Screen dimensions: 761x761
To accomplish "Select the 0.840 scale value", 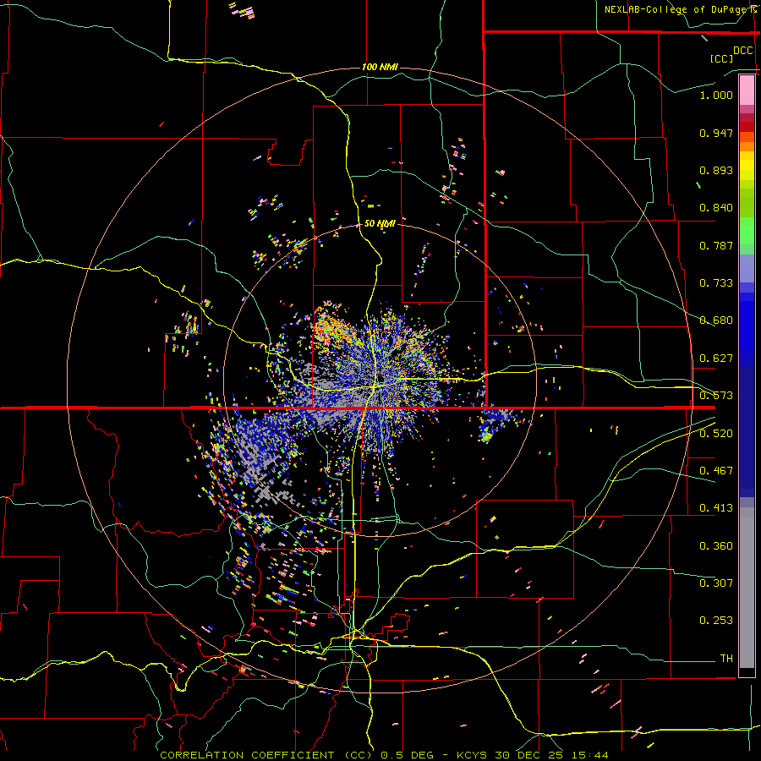I will (716, 208).
